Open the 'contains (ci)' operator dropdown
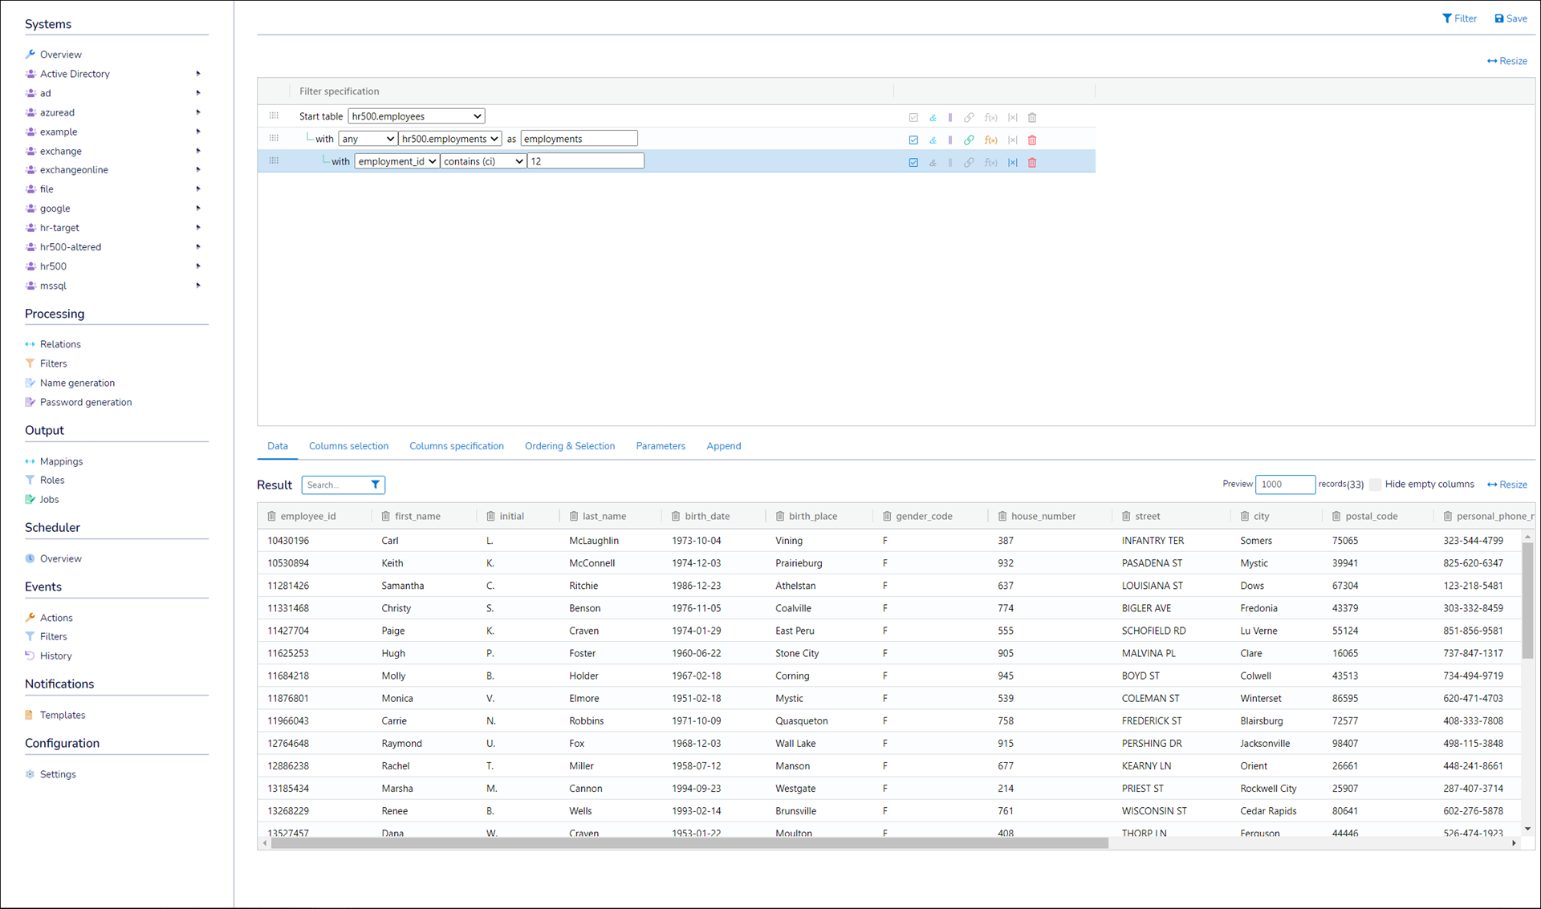 [483, 161]
